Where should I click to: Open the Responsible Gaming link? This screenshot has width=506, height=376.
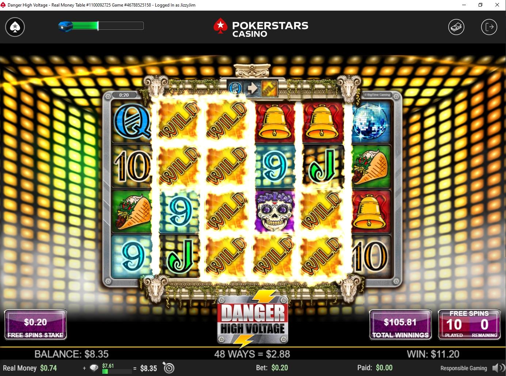click(x=464, y=368)
